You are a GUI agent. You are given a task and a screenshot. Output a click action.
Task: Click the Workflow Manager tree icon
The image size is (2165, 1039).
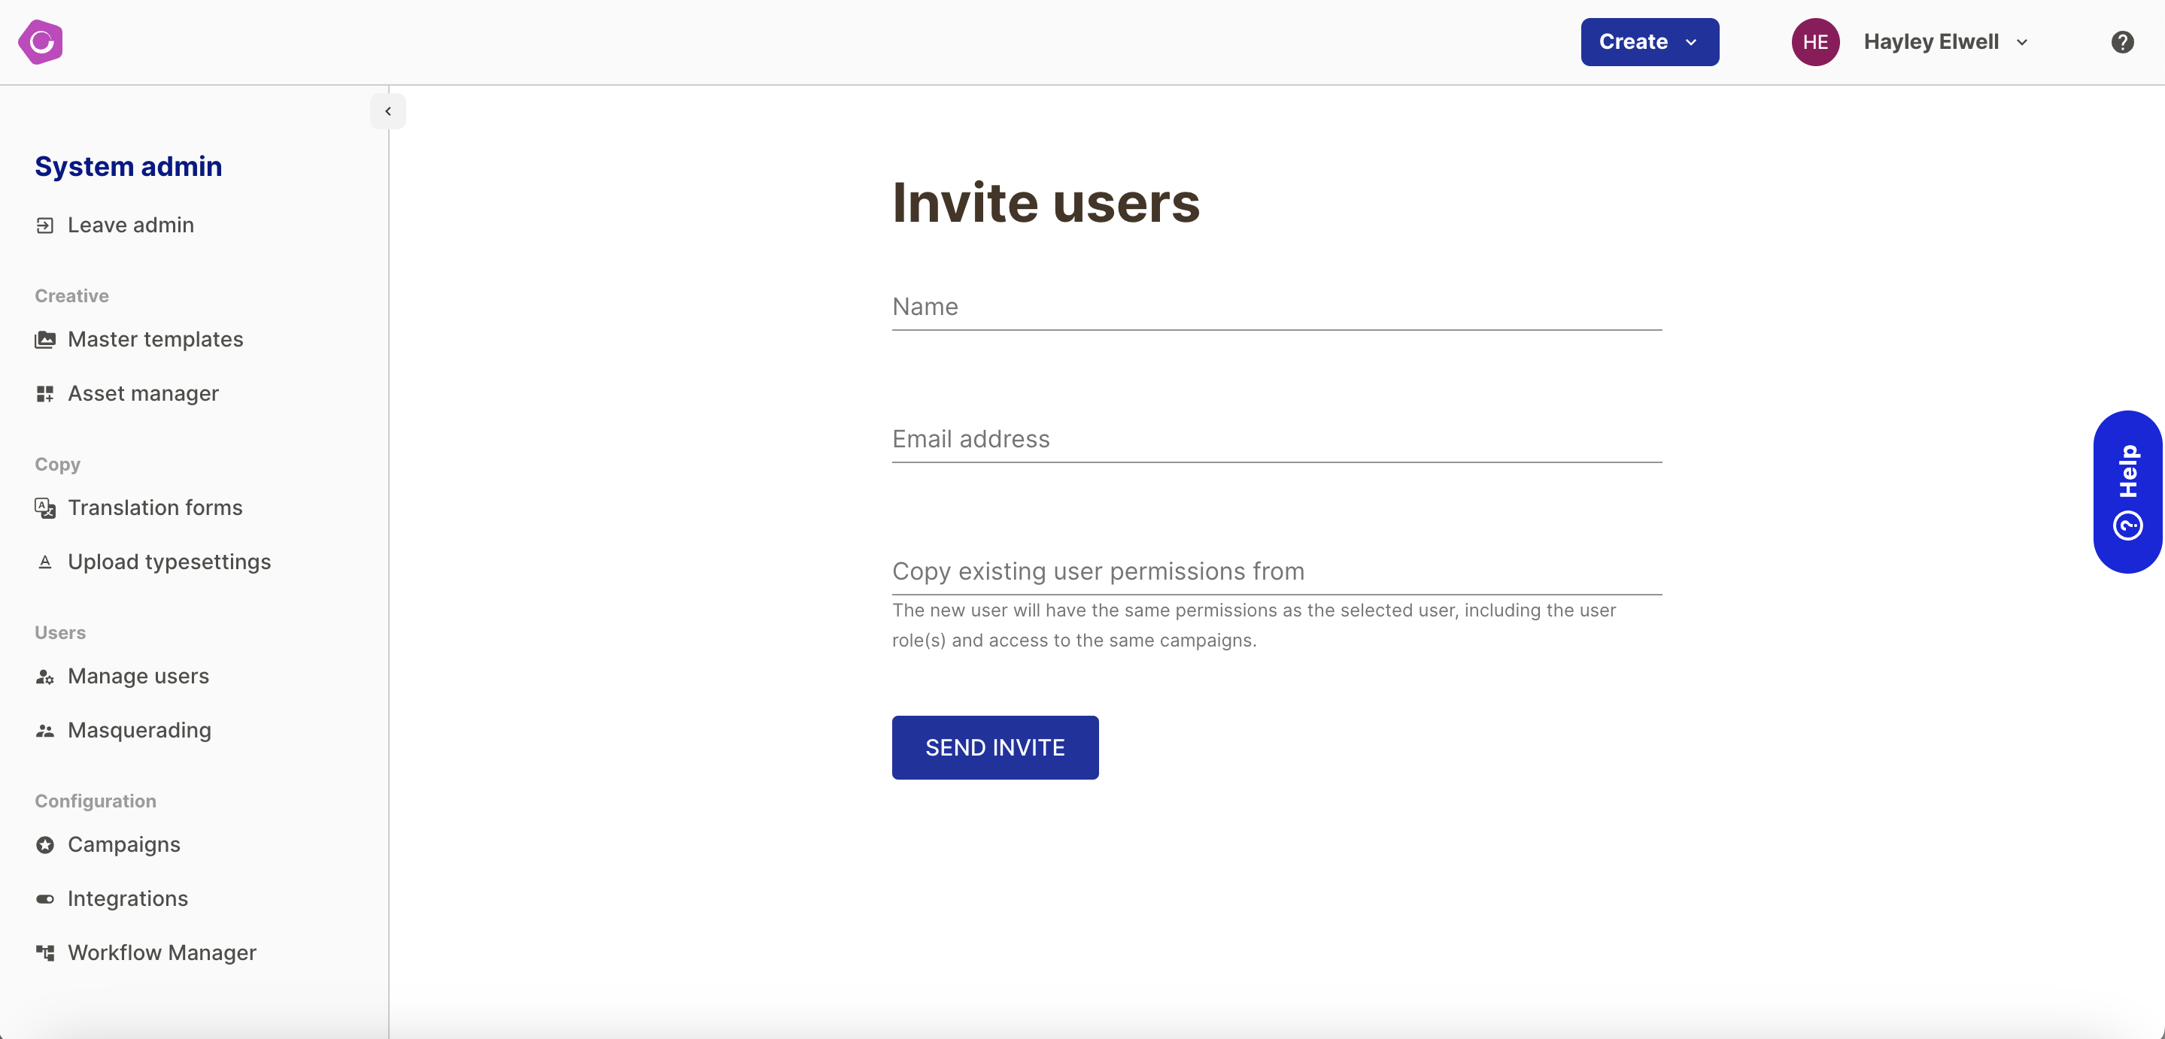[45, 953]
